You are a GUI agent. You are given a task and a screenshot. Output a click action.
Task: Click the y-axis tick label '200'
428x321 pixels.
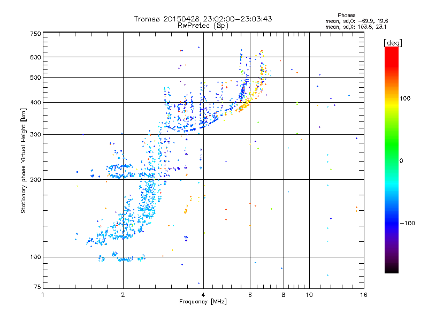click(36, 180)
